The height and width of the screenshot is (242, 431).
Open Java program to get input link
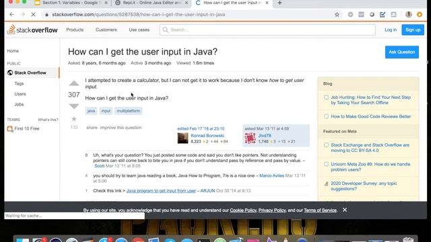(161, 191)
